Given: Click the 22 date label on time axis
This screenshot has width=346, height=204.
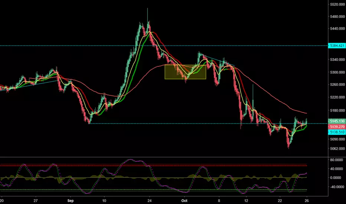Looking at the screenshot, I should (280, 201).
